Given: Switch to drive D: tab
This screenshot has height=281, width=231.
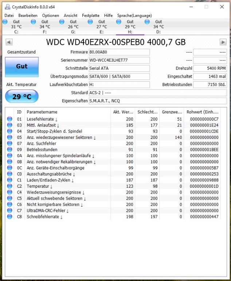Looking at the screenshot, I should [x=158, y=27].
